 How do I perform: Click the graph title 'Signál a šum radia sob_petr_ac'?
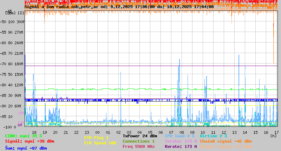click(61, 7)
